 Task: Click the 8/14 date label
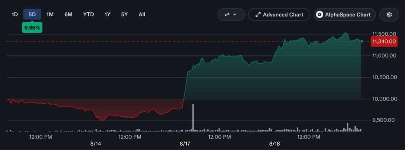[96, 144]
